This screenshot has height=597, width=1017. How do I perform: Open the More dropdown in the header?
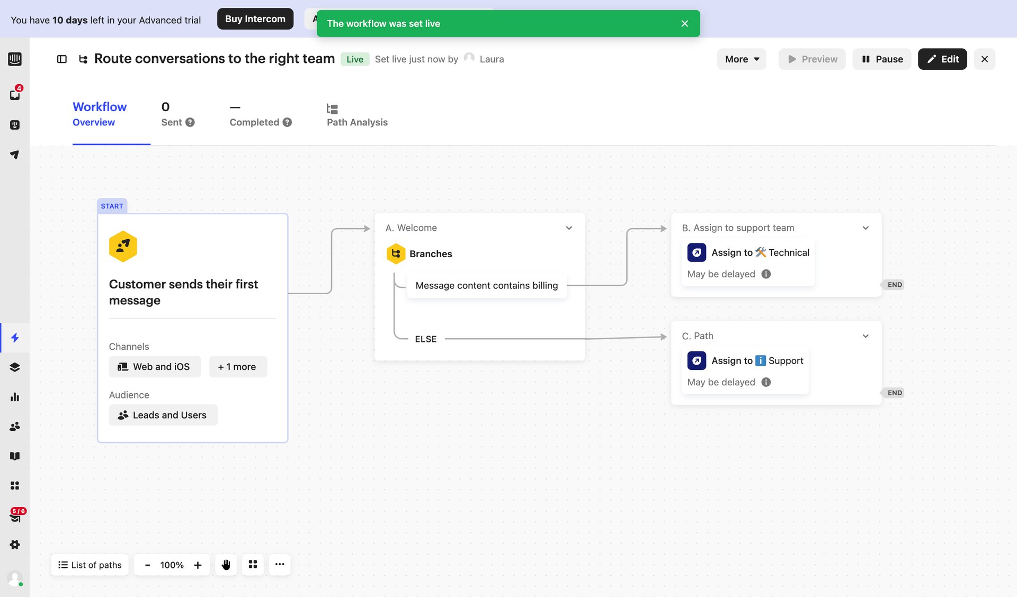click(741, 59)
